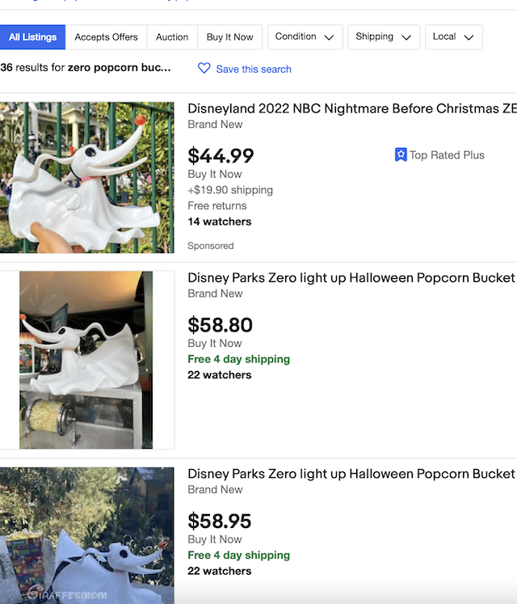Click the $44.99 price
The image size is (517, 604).
click(221, 155)
